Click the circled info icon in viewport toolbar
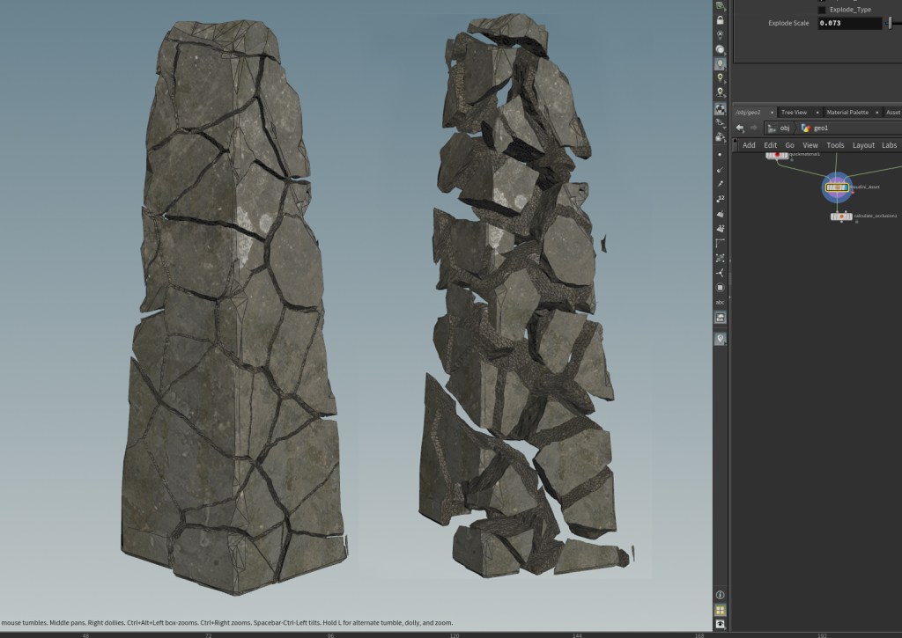This screenshot has height=638, width=902. tap(721, 595)
